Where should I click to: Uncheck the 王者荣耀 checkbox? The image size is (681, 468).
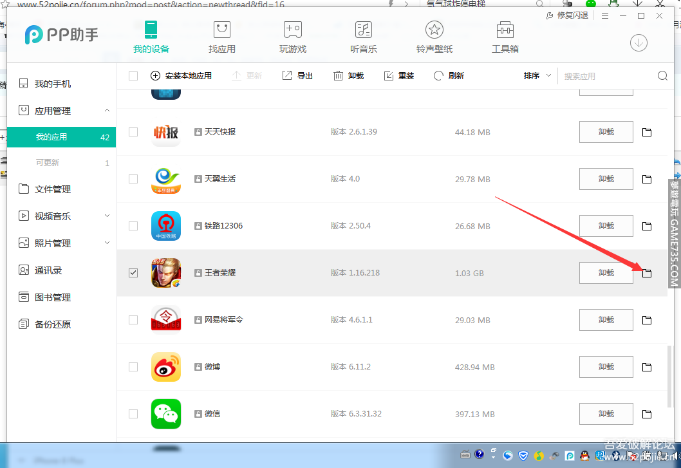pos(133,273)
